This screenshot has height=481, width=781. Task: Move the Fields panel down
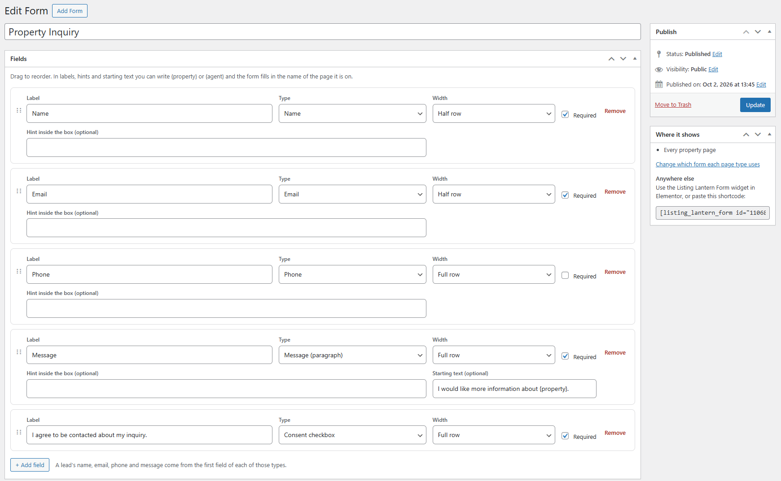click(x=623, y=59)
